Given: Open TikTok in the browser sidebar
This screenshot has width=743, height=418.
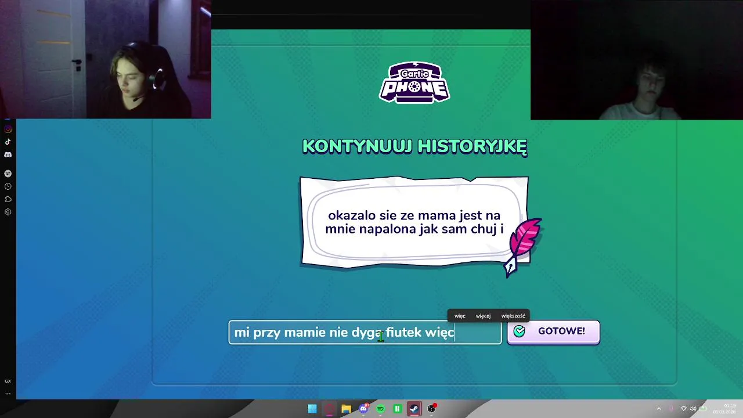Looking at the screenshot, I should point(8,142).
